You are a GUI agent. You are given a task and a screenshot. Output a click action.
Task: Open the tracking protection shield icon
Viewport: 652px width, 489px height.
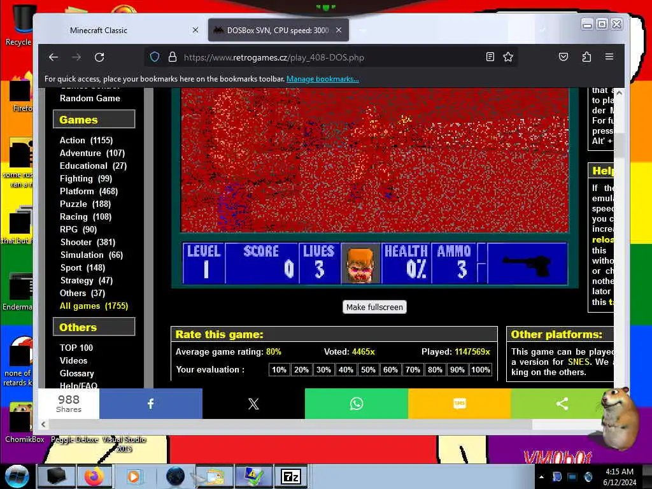[155, 57]
